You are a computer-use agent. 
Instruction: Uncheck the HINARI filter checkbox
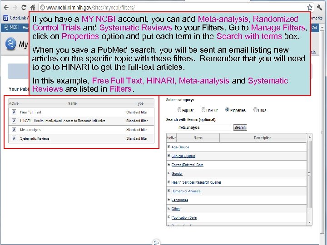tap(14, 121)
